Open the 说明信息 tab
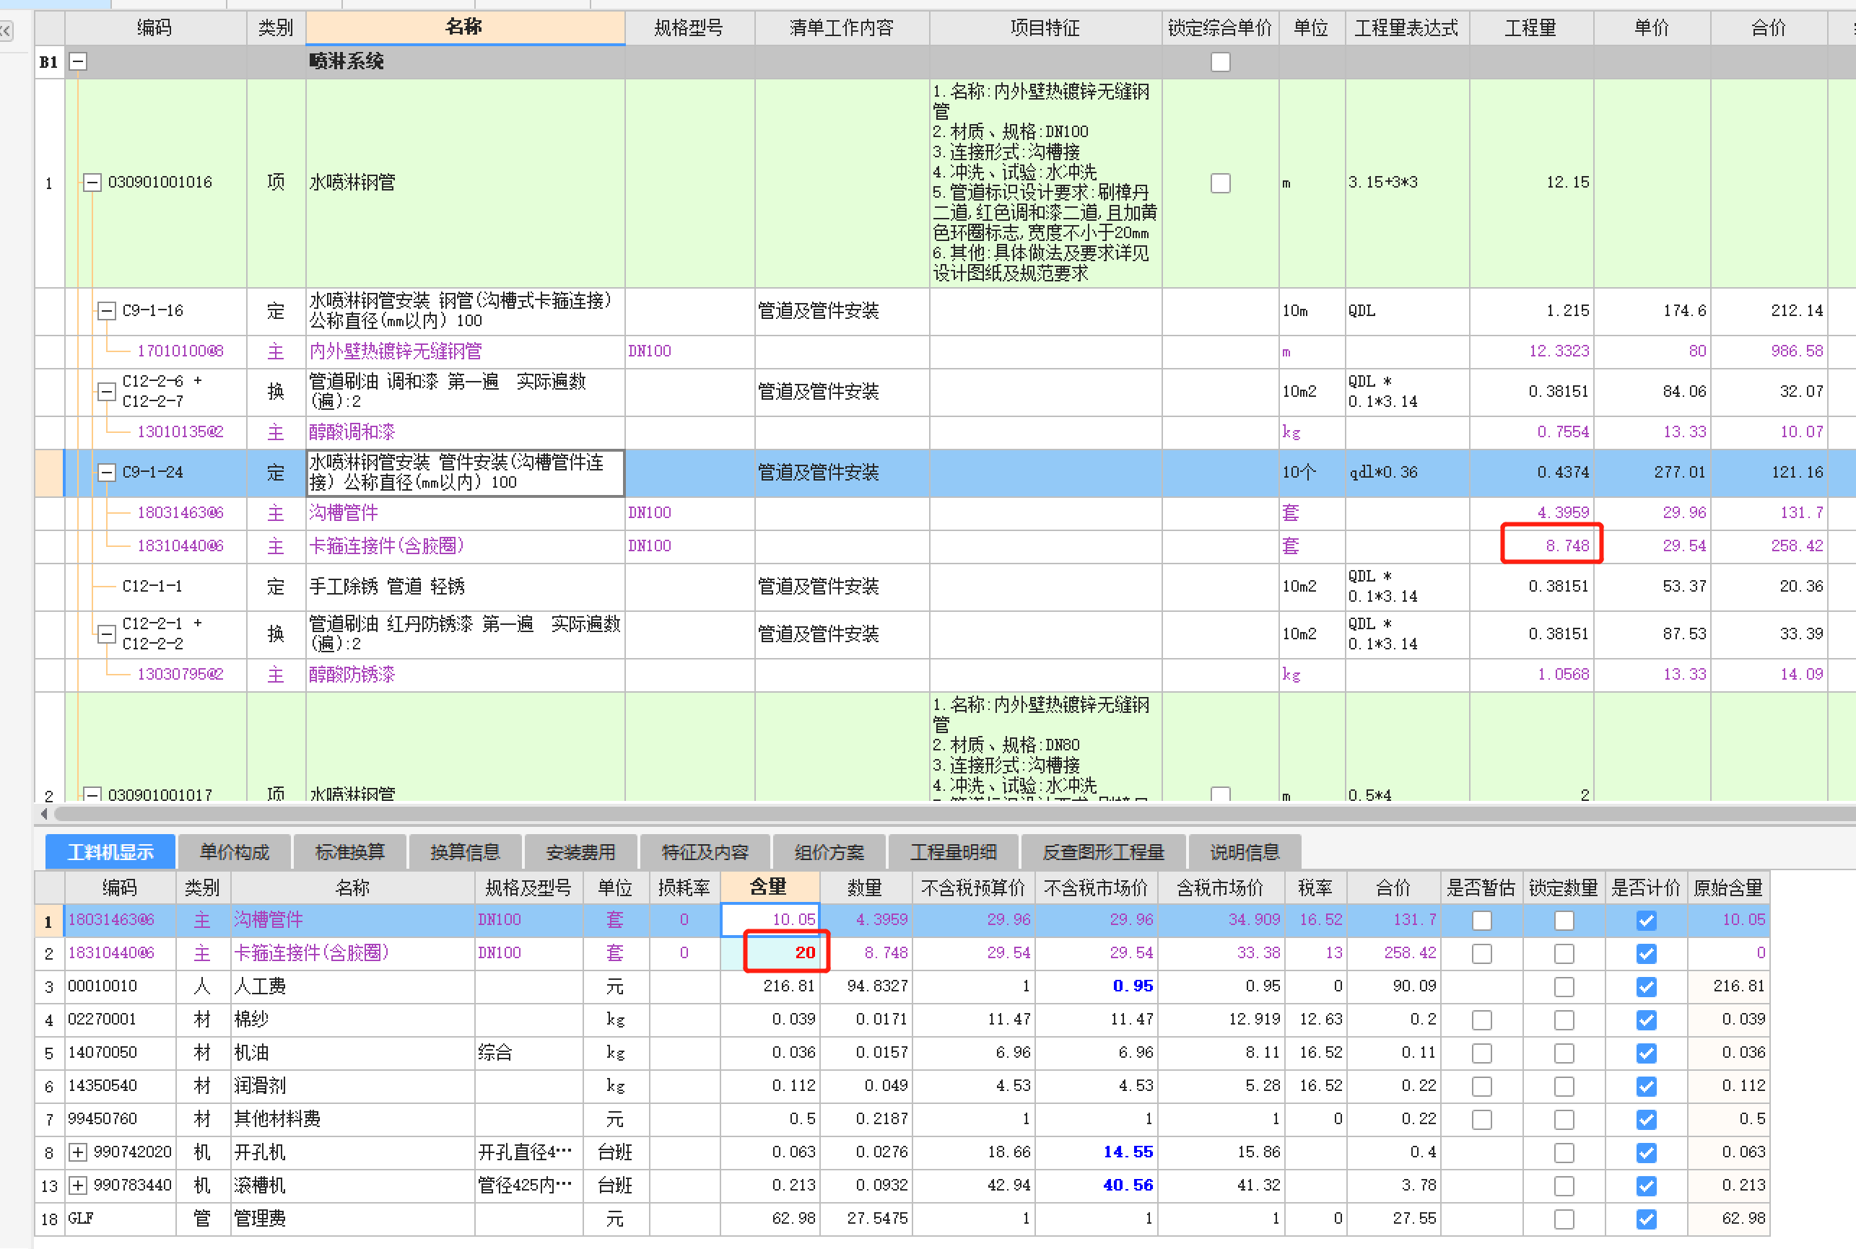Screen dimensions: 1856x1249 point(1245,851)
